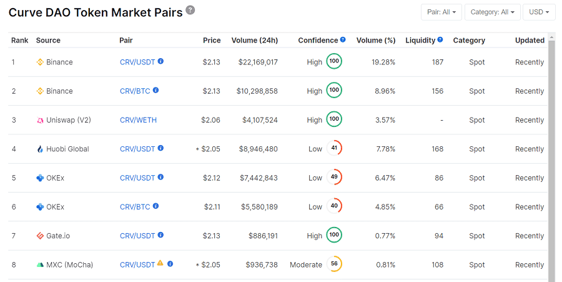The image size is (562, 282).
Task: Click the OKEx logo in rank 5 row
Action: [x=40, y=178]
